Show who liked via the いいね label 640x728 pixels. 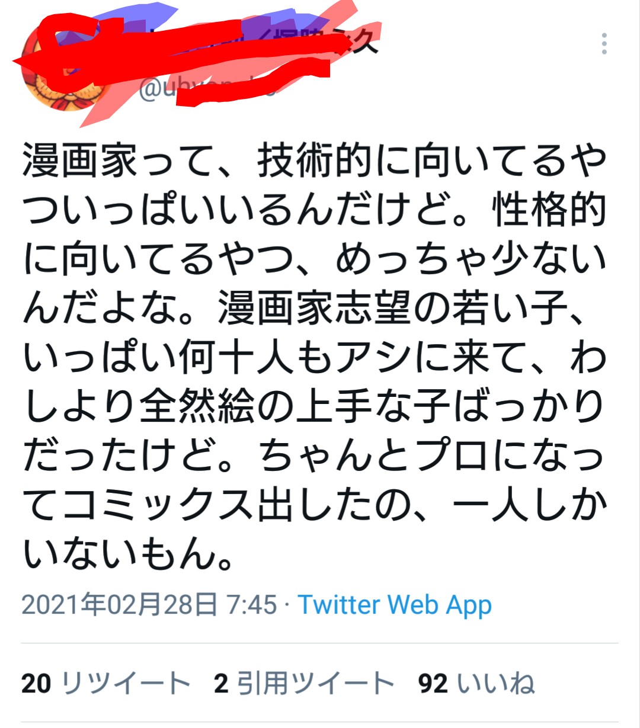496,683
